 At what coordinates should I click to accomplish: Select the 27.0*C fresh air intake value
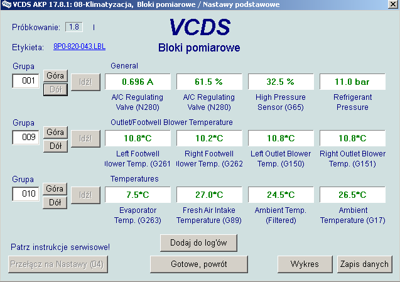pos(209,195)
